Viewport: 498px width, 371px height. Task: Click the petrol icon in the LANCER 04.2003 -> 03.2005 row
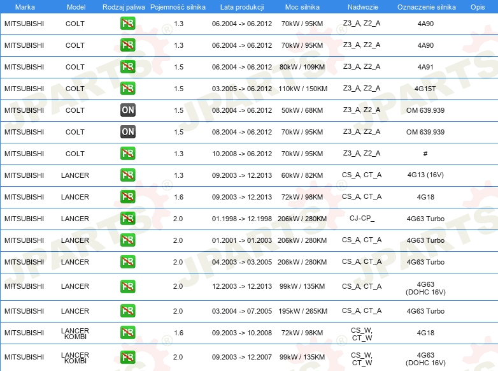127,261
